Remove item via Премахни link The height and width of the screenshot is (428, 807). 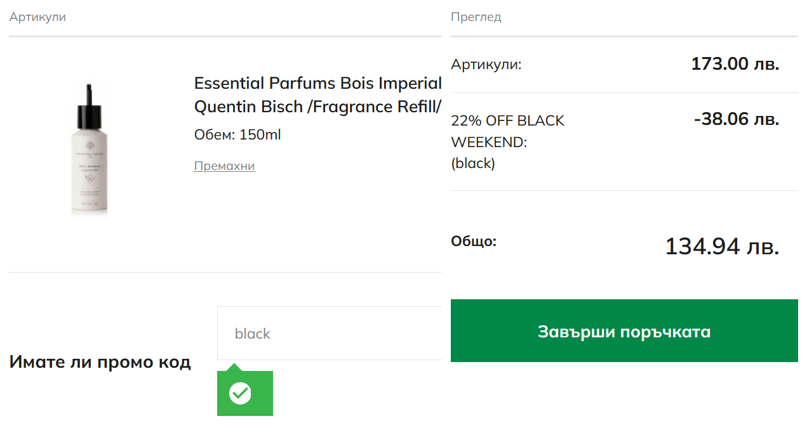[224, 166]
